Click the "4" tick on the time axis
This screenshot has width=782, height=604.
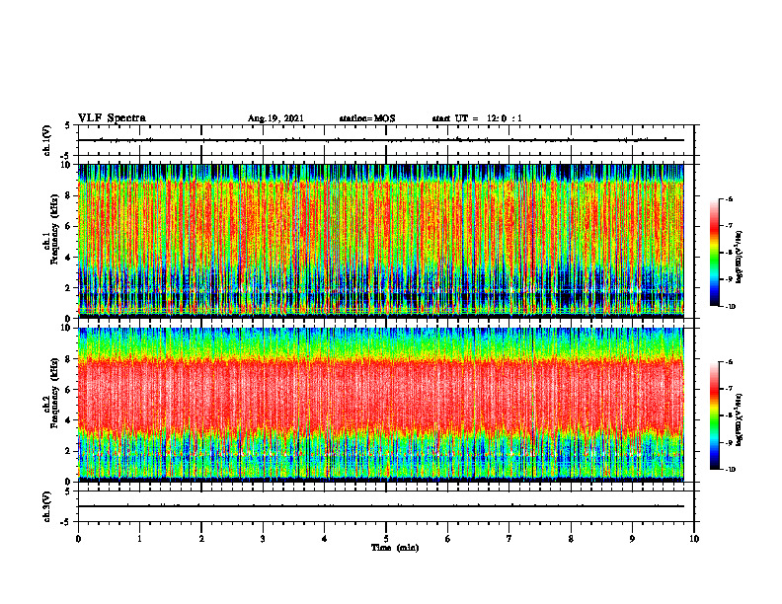pos(325,539)
